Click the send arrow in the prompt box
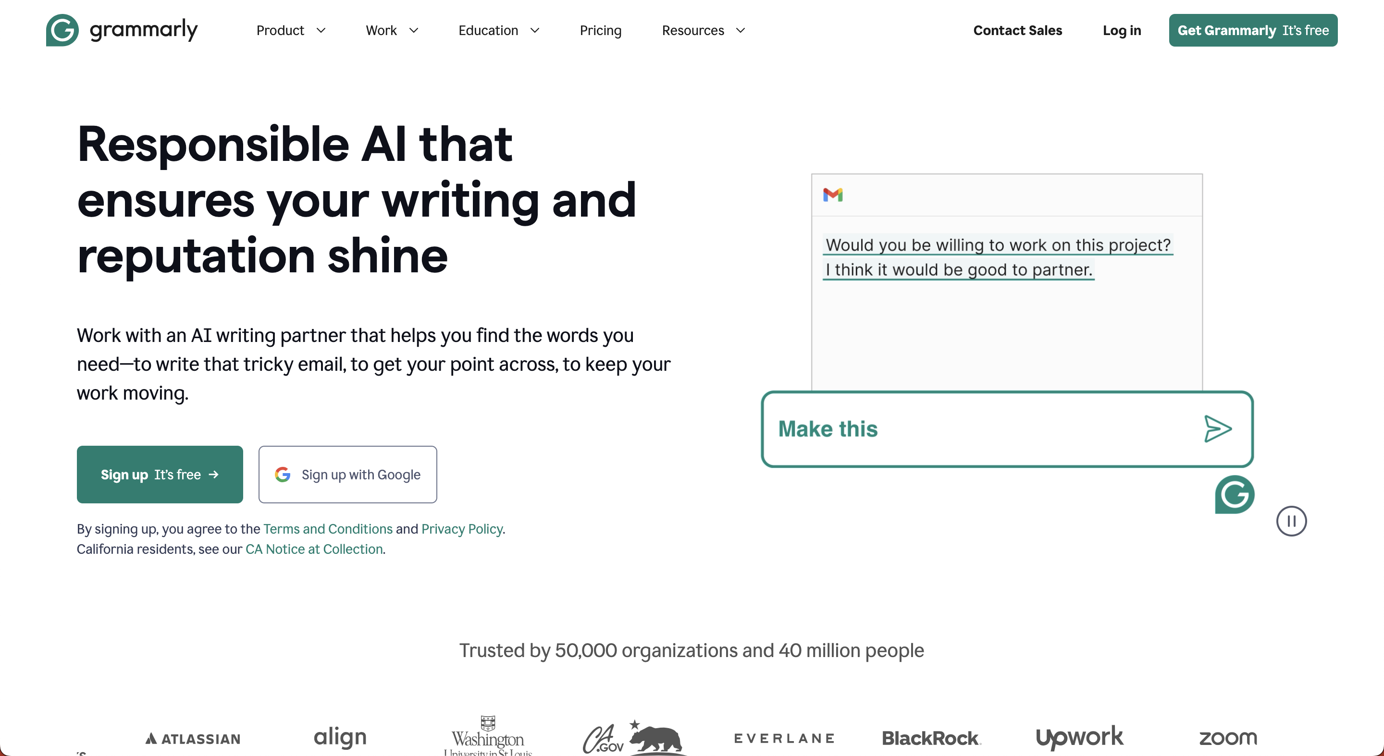This screenshot has height=756, width=1384. coord(1217,428)
